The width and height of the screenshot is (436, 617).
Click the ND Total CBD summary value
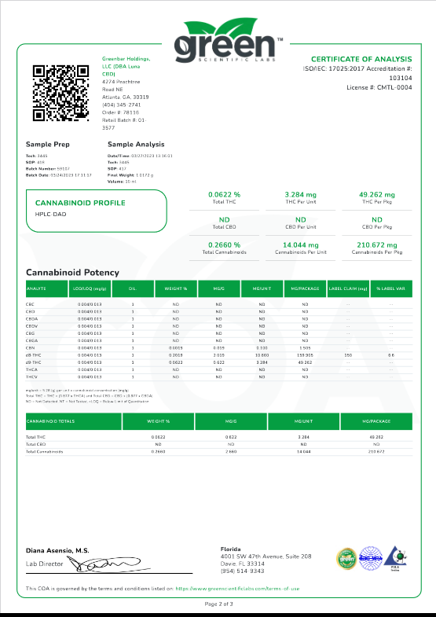click(224, 219)
